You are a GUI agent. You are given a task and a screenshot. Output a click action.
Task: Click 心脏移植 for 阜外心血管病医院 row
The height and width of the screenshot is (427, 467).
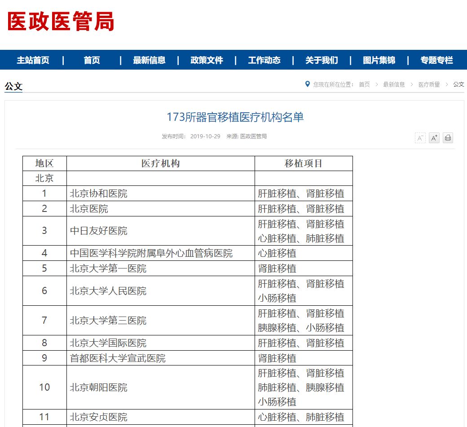click(x=277, y=253)
